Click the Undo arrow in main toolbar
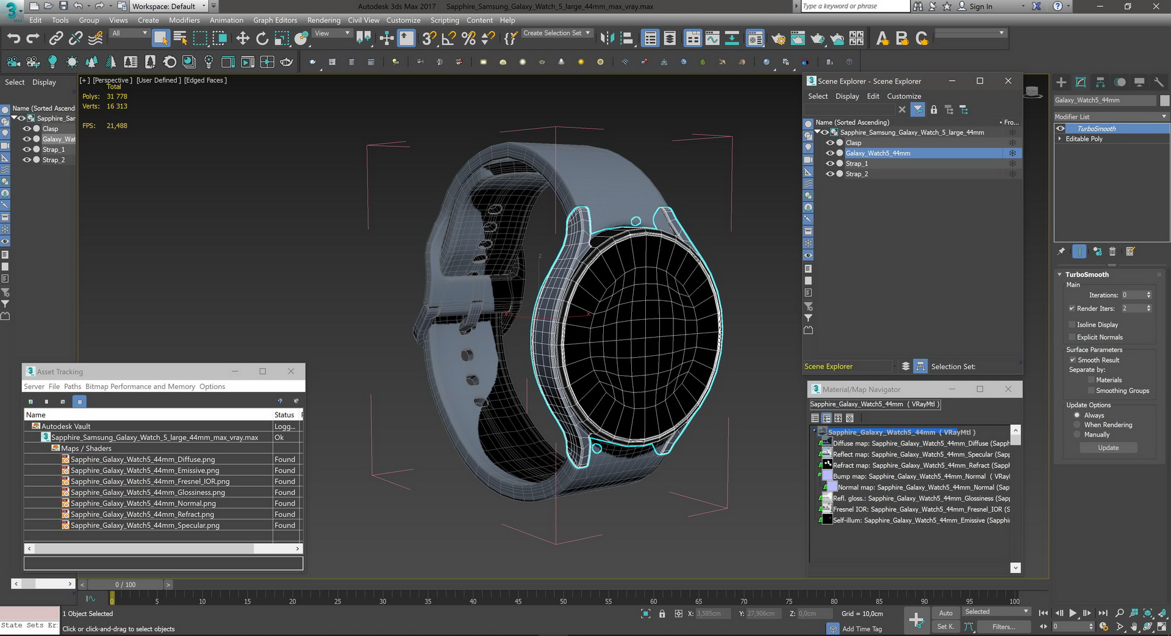The height and width of the screenshot is (636, 1171). [13, 38]
